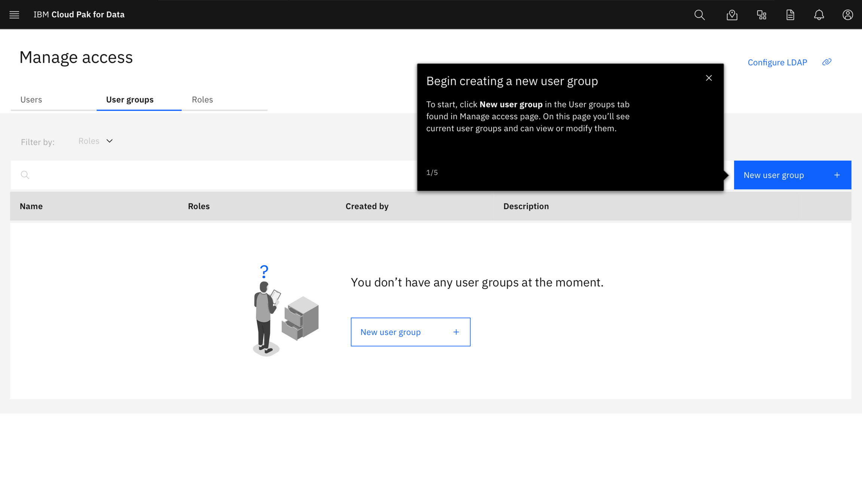Open the document icon in header
This screenshot has height=486, width=862.
[790, 15]
